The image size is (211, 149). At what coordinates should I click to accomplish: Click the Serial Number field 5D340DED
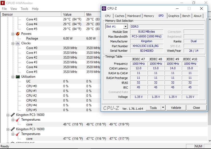tap(146, 51)
